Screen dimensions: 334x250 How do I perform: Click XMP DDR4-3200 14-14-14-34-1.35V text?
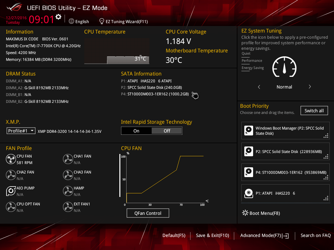69,132
